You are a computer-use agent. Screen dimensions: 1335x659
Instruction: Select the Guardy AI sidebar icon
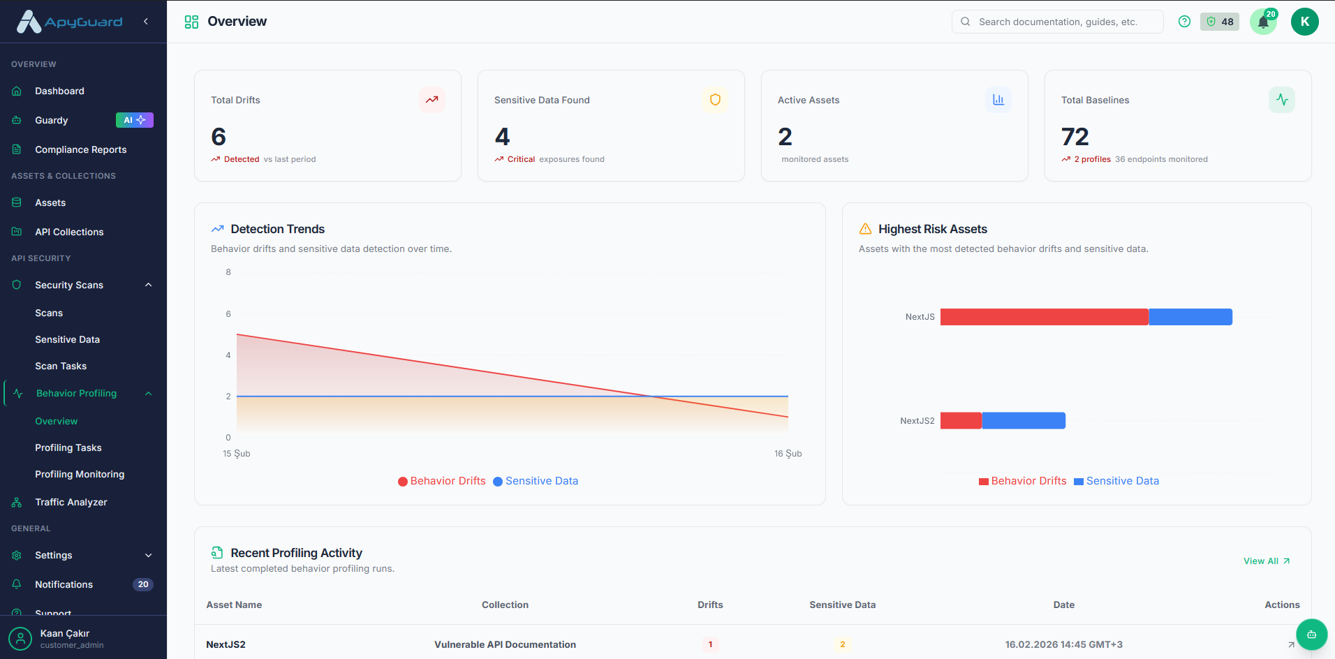tap(15, 120)
